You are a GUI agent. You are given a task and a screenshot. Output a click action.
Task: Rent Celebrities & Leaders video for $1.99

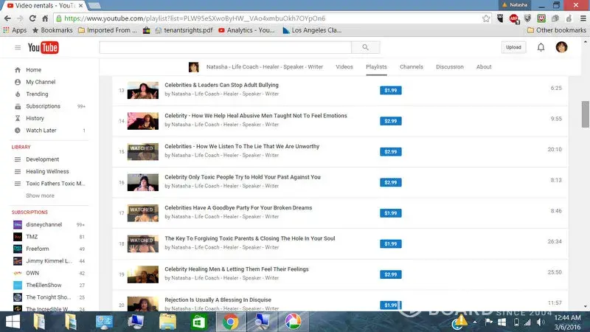[390, 90]
